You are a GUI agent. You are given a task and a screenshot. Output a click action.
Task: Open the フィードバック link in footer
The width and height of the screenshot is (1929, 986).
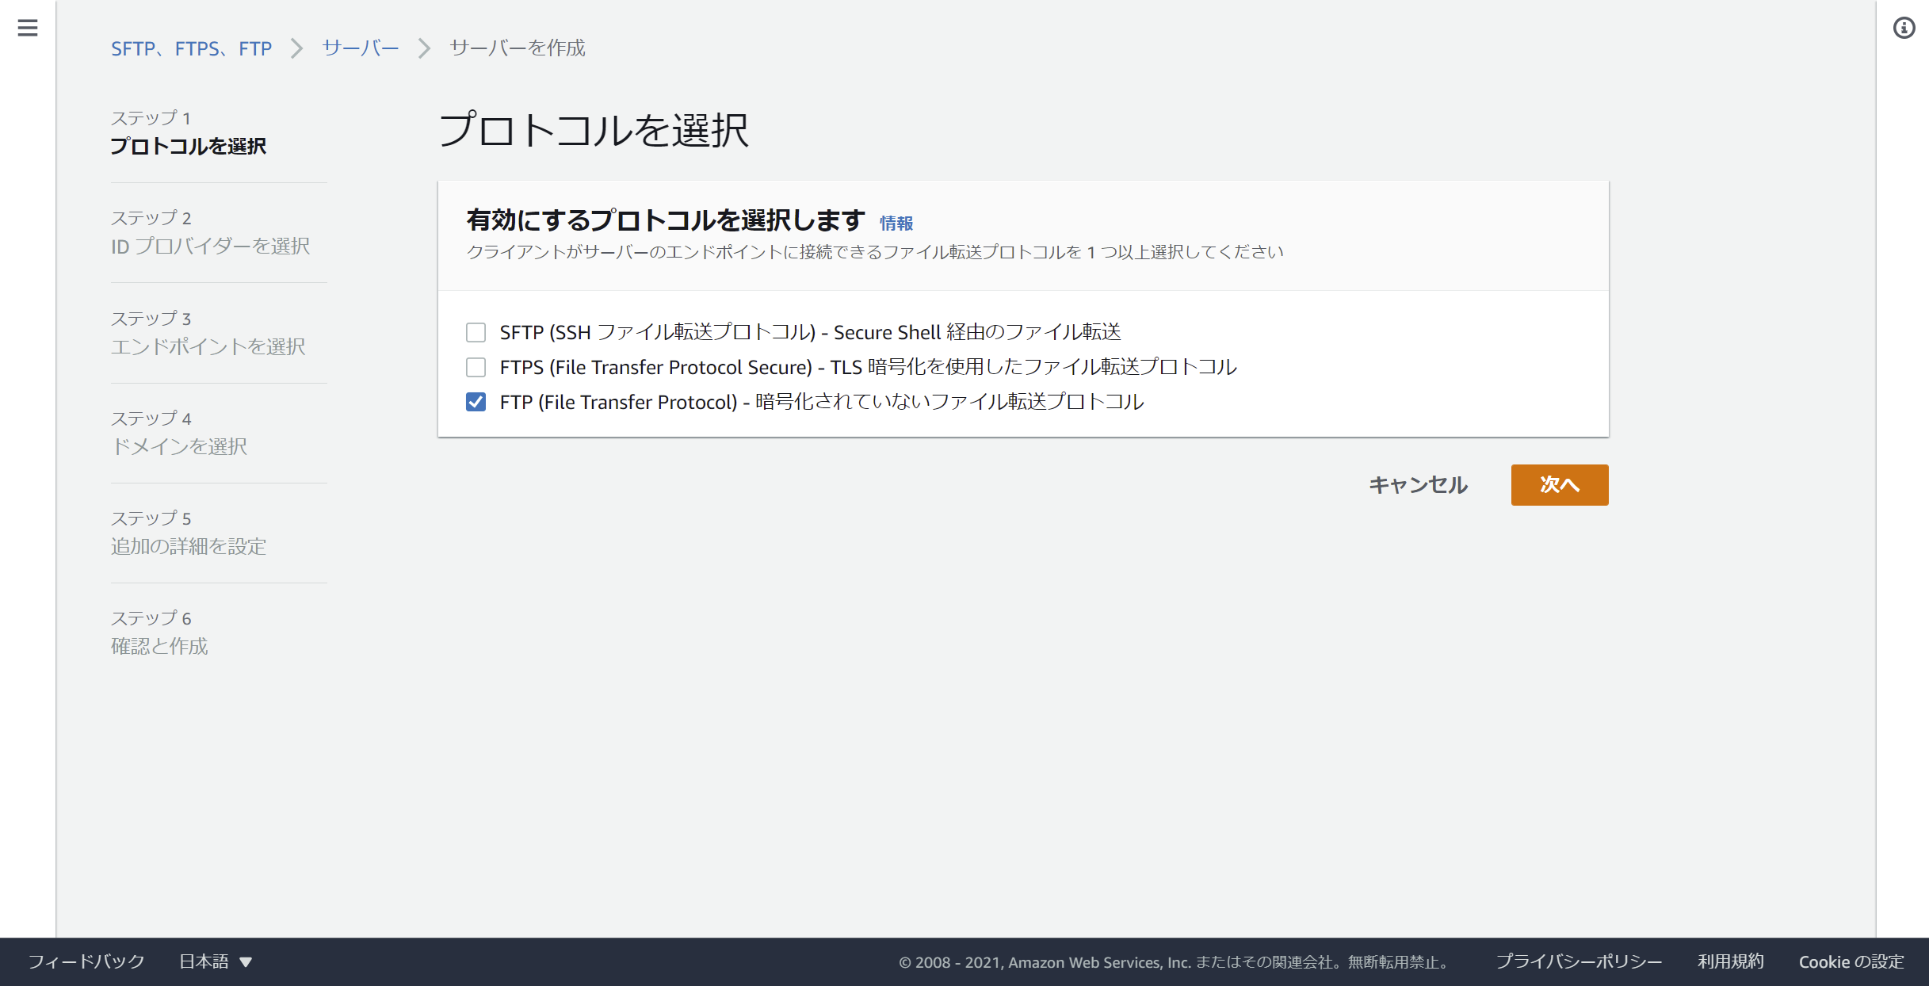84,961
